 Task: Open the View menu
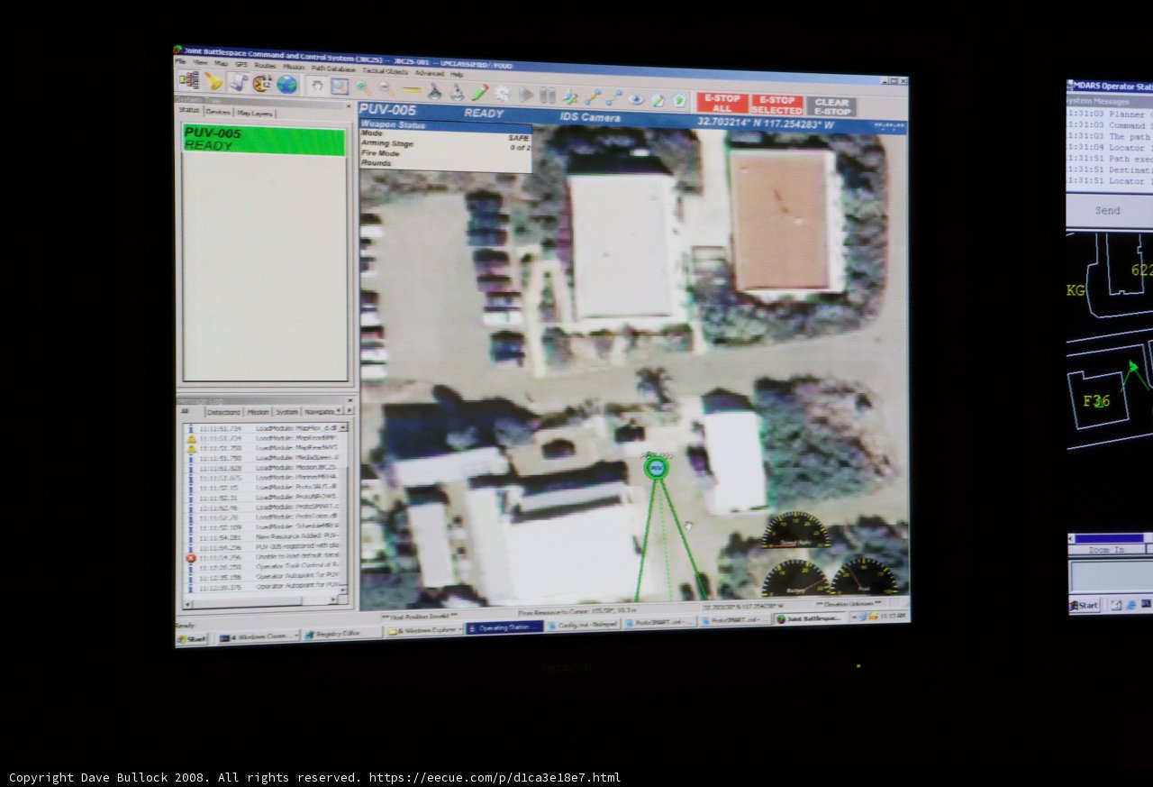pos(200,62)
